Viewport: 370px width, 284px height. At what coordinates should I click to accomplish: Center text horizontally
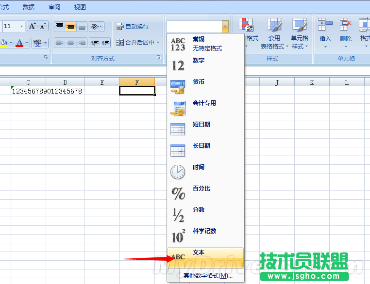pos(70,42)
